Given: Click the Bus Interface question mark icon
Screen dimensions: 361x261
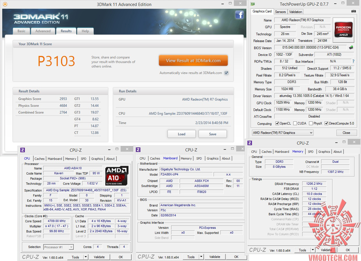Looking at the screenshot, I should click(x=353, y=61).
